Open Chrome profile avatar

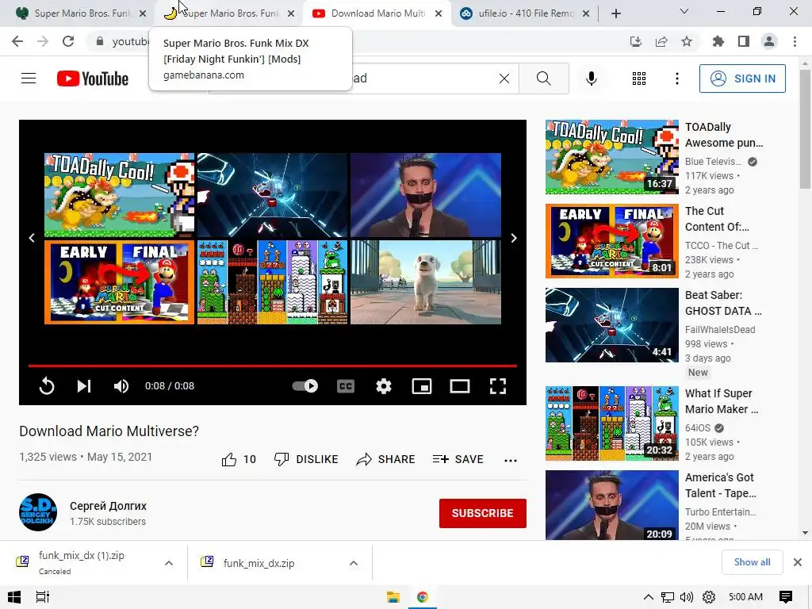[769, 41]
